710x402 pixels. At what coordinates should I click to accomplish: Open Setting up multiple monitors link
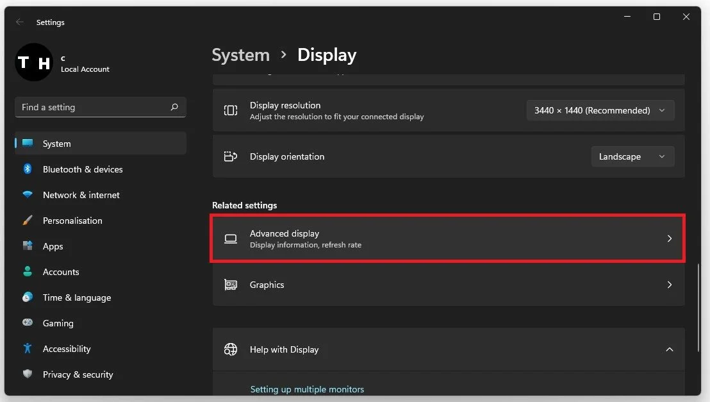[307, 389]
